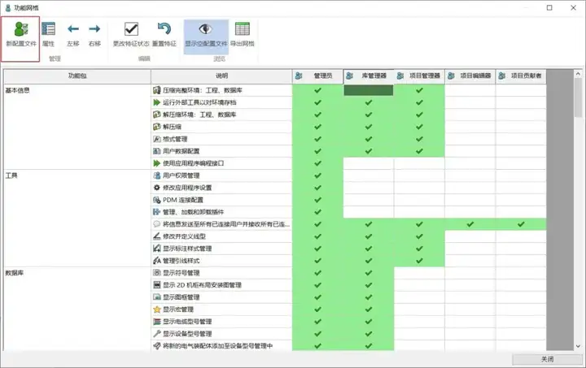Toggle 项目管理器 checkmark for 格式管理 row
Viewport: 586px width, 368px height.
[x=419, y=139]
